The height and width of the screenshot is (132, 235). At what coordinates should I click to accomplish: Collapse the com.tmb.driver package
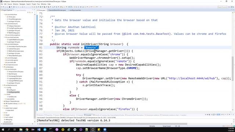pyautogui.click(x=4, y=15)
